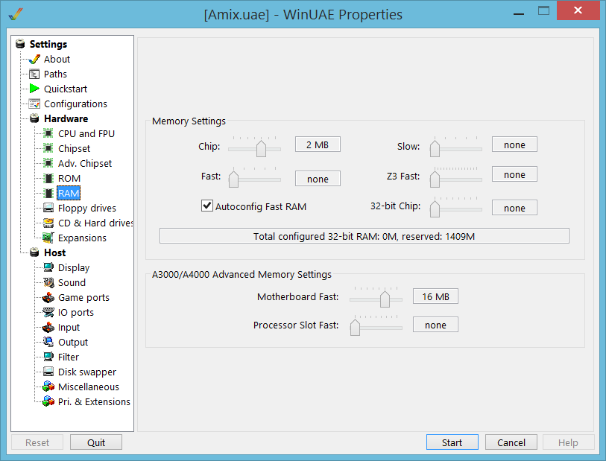Screen dimensions: 606x461
Task: Click the About checkmark icon
Action: [34, 59]
